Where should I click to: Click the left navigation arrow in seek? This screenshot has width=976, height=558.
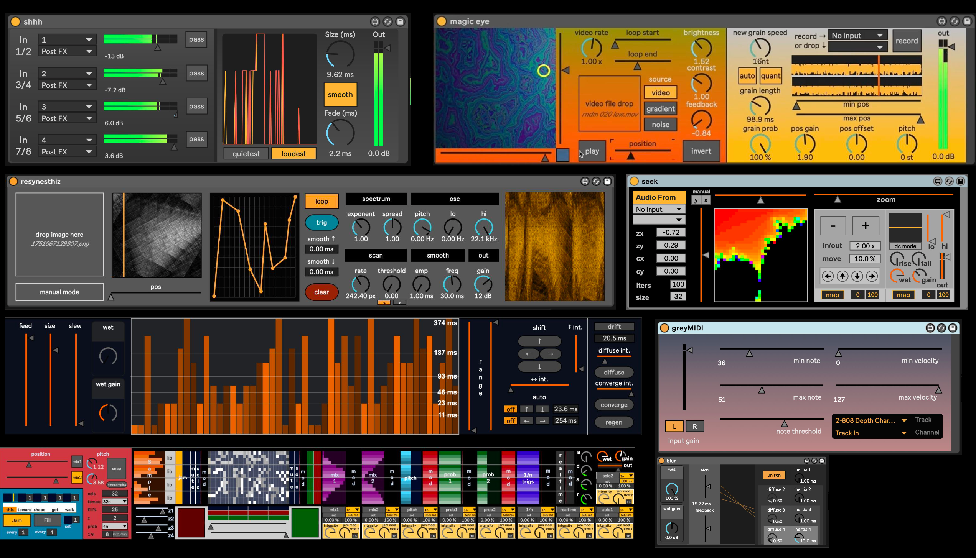coord(828,276)
